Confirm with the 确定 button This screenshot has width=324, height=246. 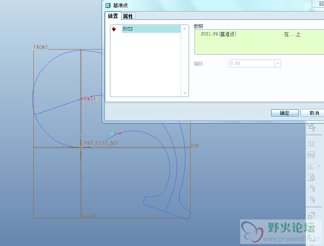point(285,113)
